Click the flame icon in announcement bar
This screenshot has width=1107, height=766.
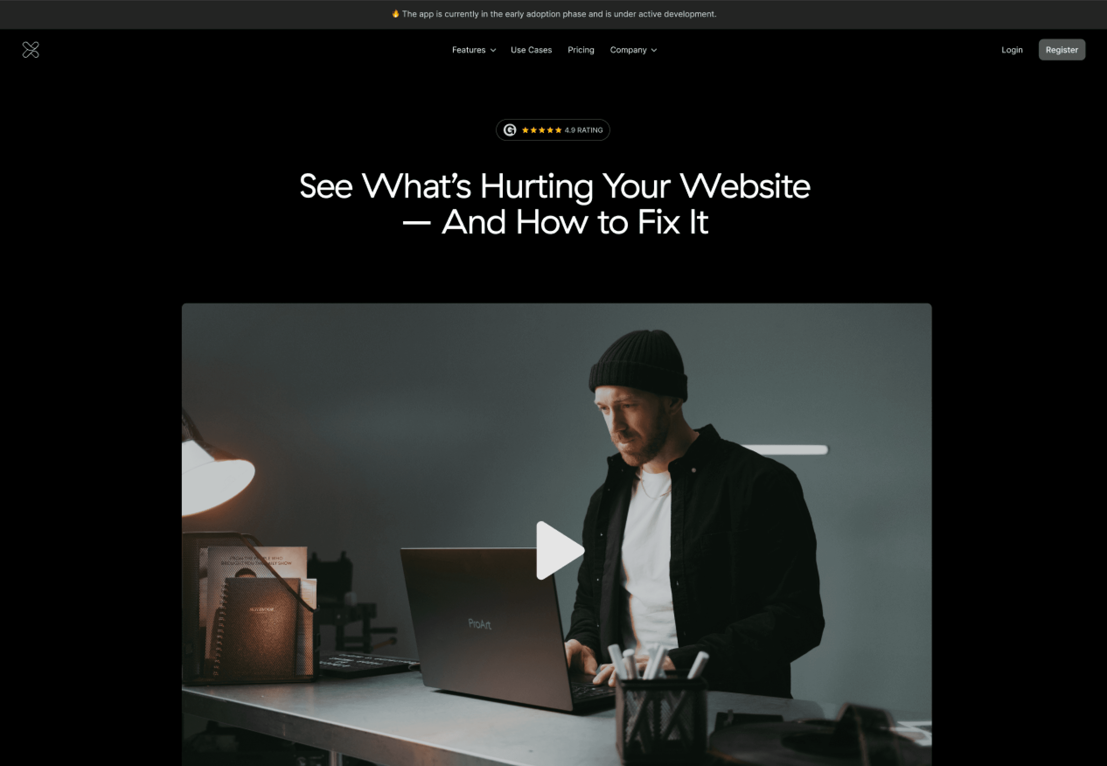pyautogui.click(x=396, y=14)
